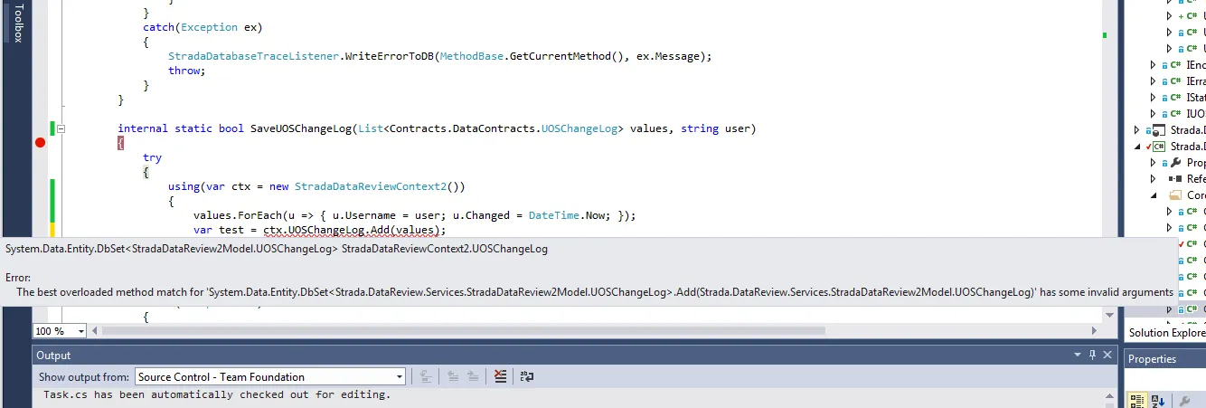
Task: Open the Show output from combo box
Action: 270,376
